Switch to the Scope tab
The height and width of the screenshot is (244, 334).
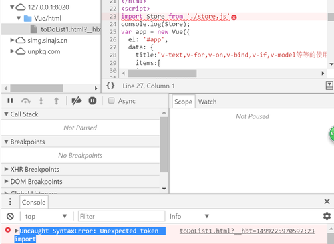click(184, 102)
